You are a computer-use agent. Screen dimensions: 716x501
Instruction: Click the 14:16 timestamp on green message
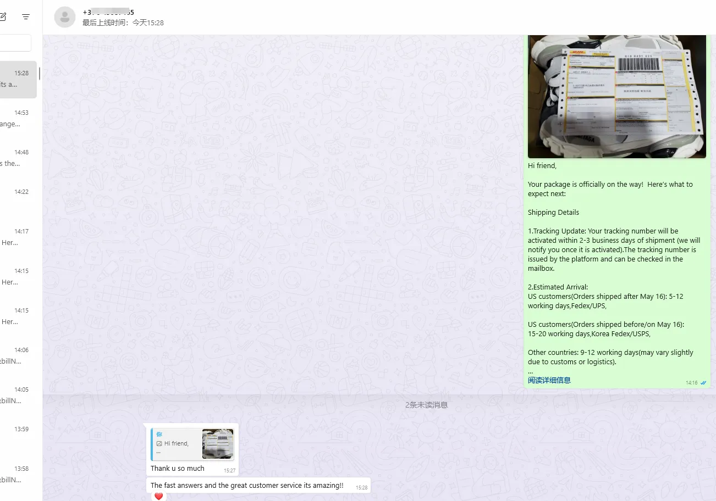(691, 383)
